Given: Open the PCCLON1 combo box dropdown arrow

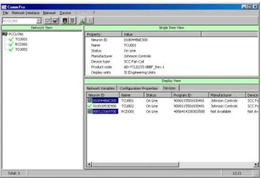Looking at the screenshot, I should pyautogui.click(x=39, y=21).
